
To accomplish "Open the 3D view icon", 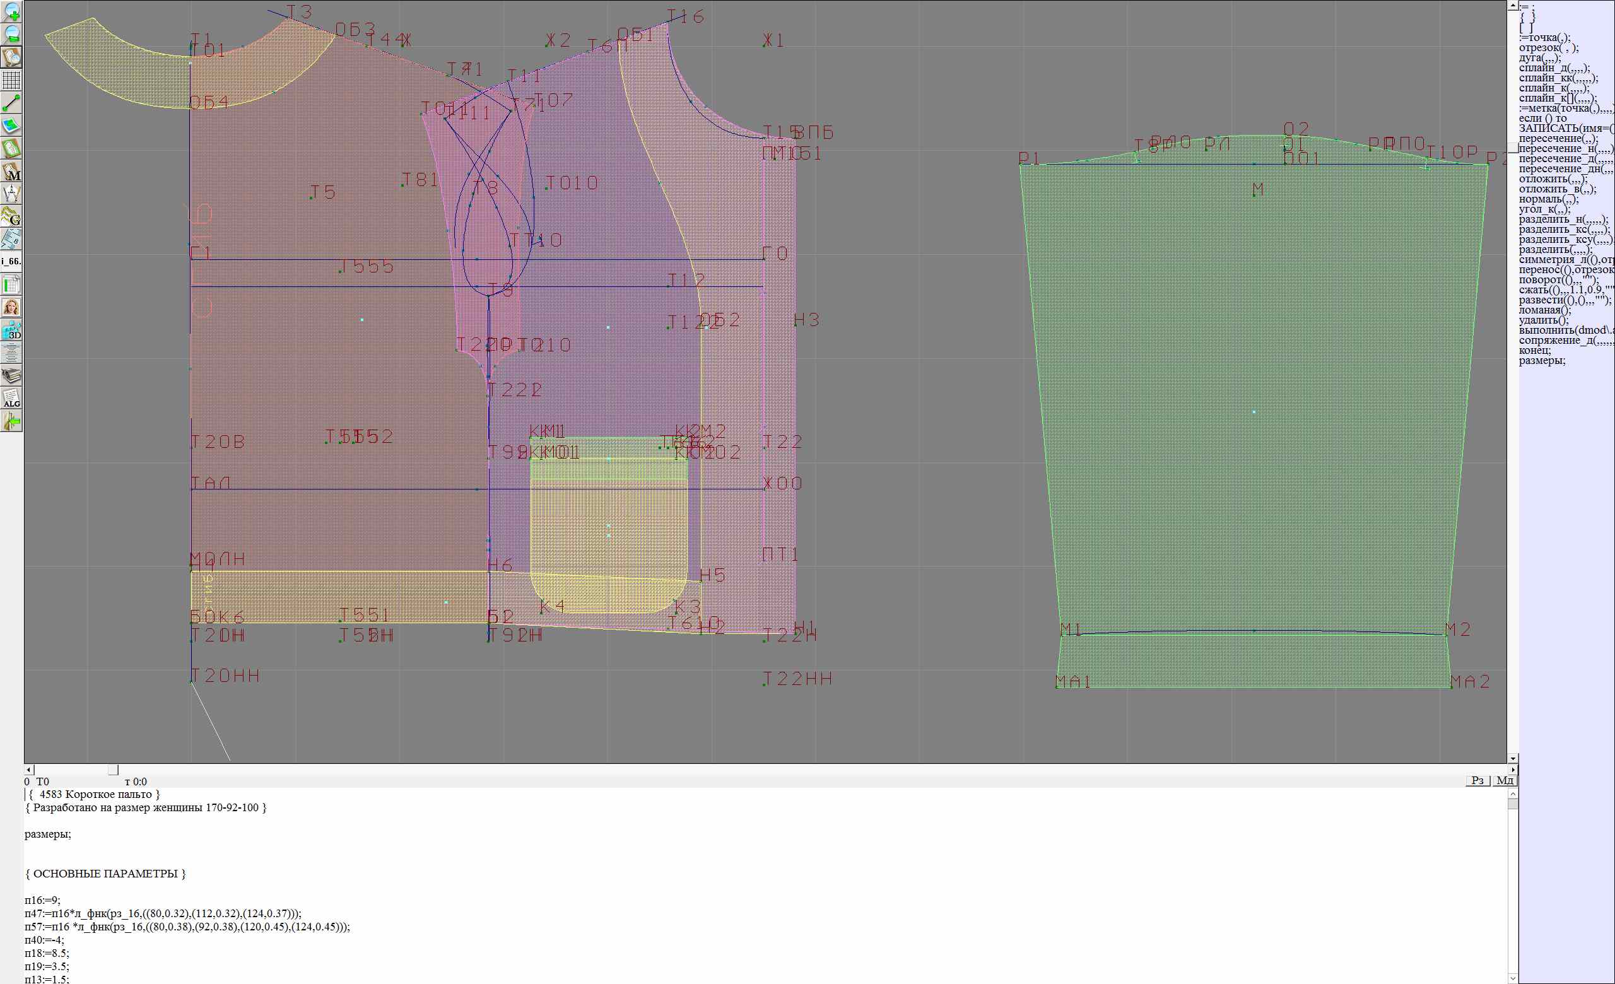I will point(12,330).
